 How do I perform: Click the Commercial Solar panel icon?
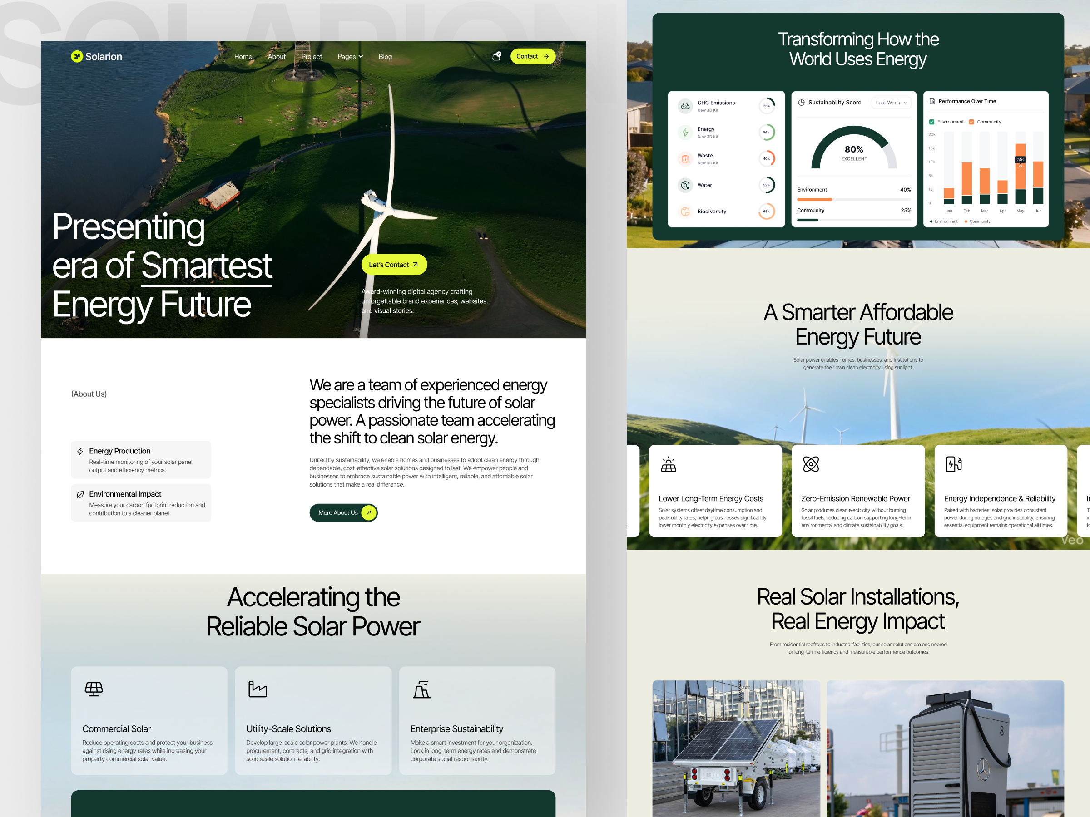pyautogui.click(x=93, y=689)
